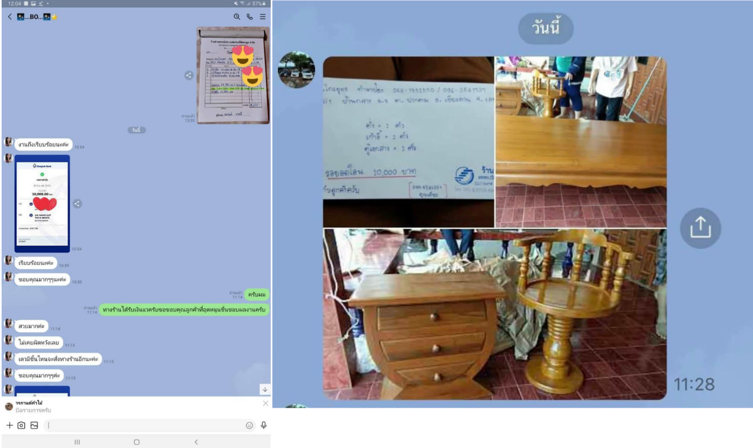The height and width of the screenshot is (448, 753).
Task: Open the chat hamburger menu
Action: click(263, 17)
